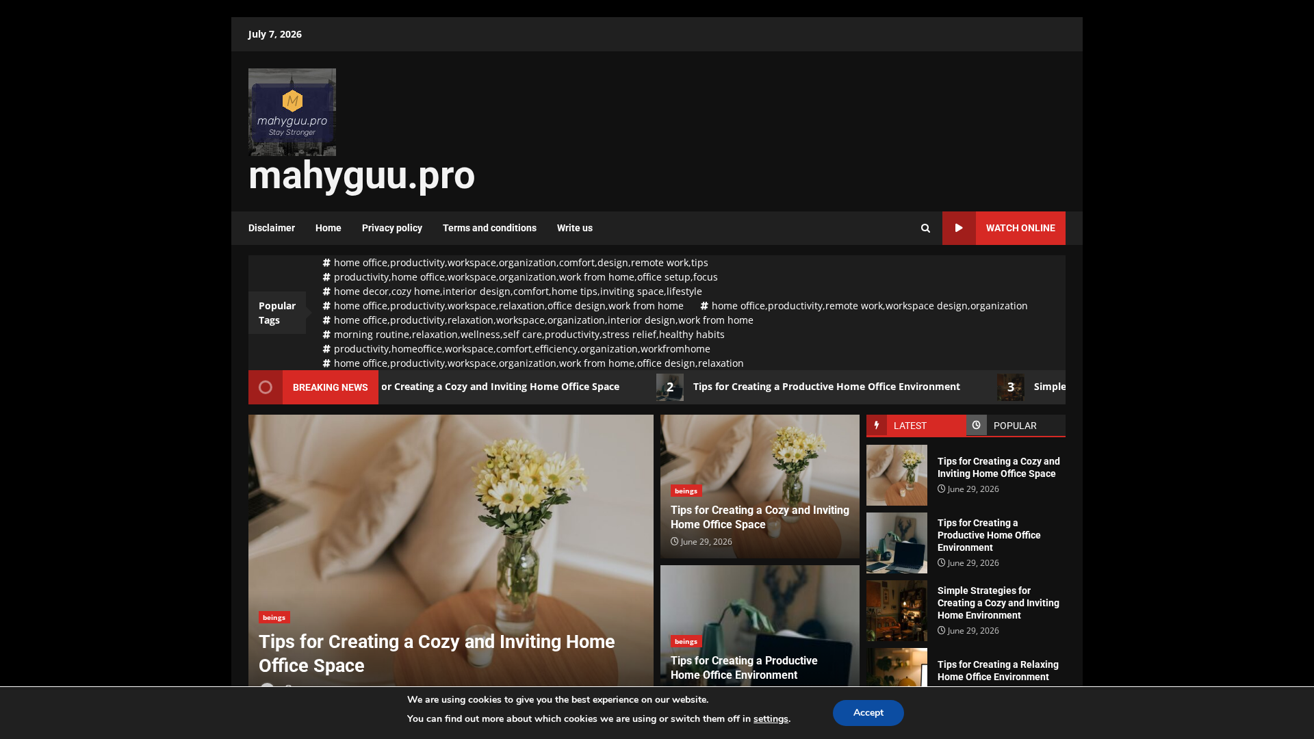Image resolution: width=1314 pixels, height=739 pixels.
Task: Open the Write us menu item
Action: 575,228
